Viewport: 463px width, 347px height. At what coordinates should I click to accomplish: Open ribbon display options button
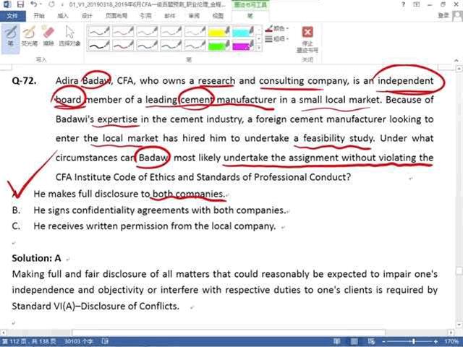(417, 4)
